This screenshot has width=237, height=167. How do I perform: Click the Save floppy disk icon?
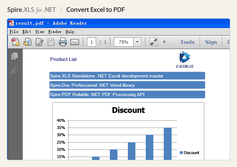pos(51,42)
